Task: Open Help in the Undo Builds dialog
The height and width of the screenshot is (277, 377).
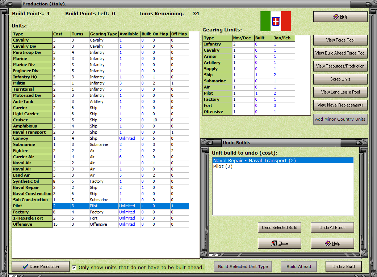Action: click(x=332, y=243)
